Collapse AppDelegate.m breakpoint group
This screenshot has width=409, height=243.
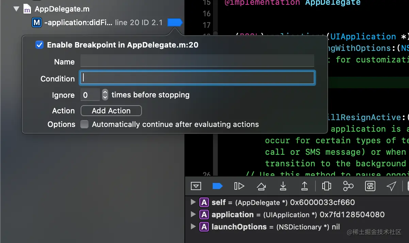tap(16, 9)
